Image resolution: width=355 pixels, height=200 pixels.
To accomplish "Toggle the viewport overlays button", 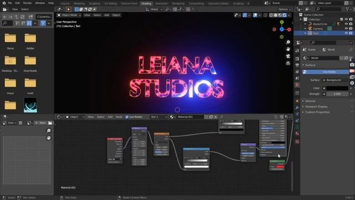I will pos(255,15).
